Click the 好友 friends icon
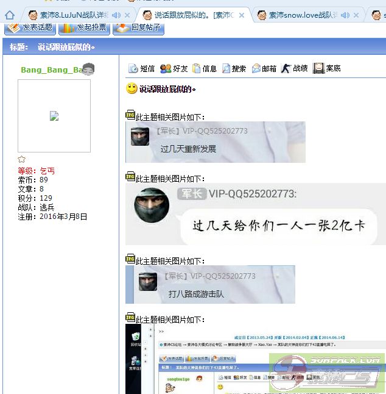The width and height of the screenshot is (386, 394). 166,69
